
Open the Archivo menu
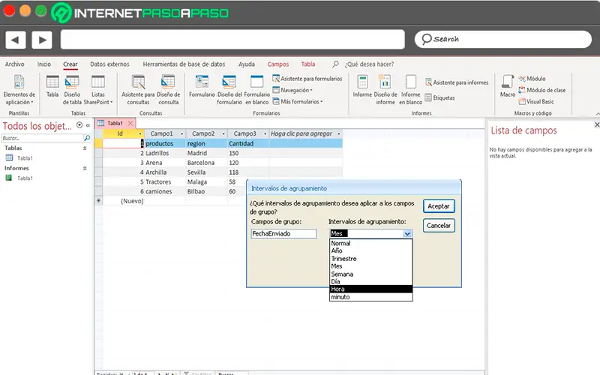15,64
